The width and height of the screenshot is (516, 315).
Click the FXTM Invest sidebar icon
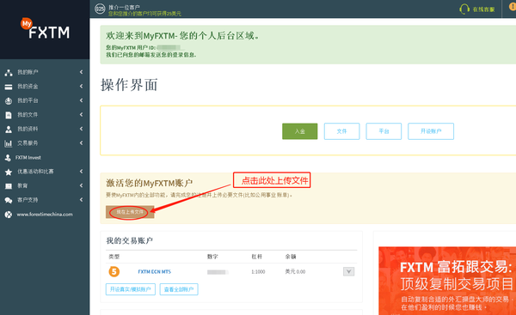coord(8,158)
